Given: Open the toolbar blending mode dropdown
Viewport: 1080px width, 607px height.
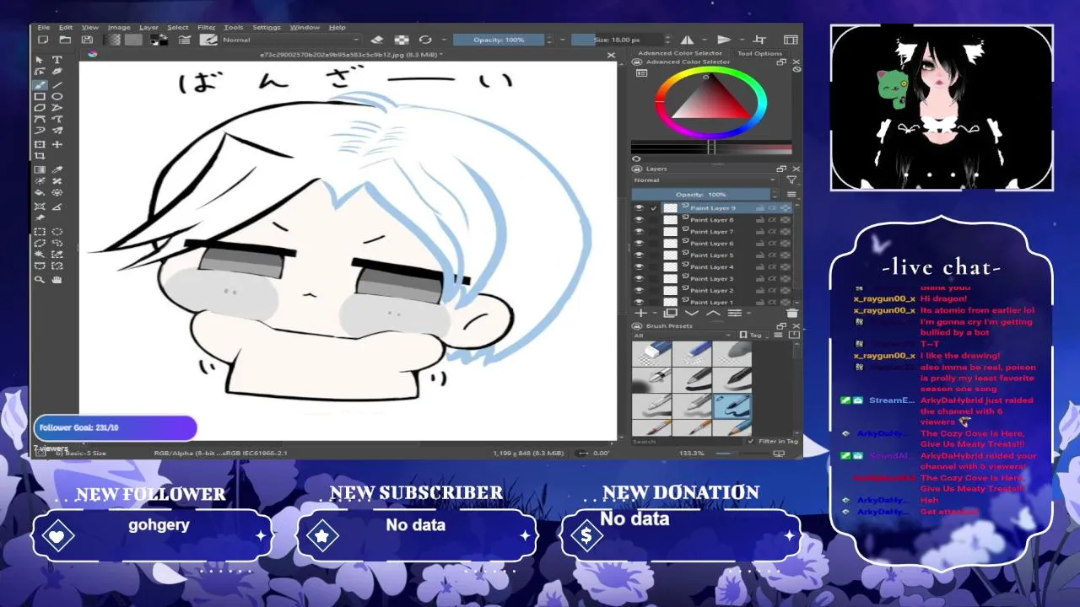Looking at the screenshot, I should pyautogui.click(x=289, y=40).
